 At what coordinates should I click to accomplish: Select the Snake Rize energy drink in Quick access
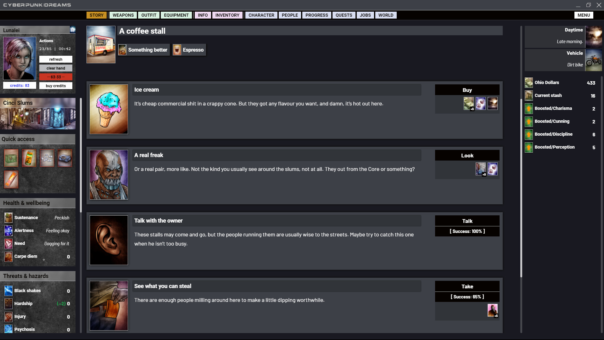(x=29, y=158)
